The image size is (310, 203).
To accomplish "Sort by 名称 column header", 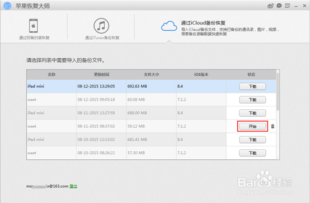I will (51, 75).
